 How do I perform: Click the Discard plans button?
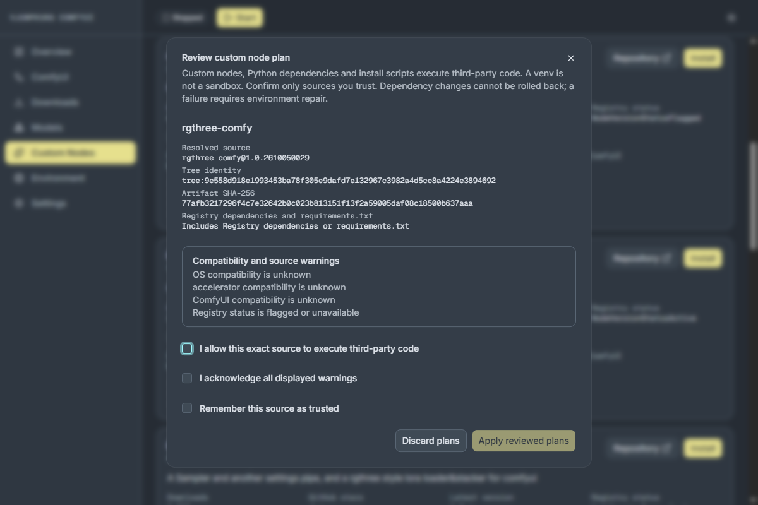tap(431, 441)
